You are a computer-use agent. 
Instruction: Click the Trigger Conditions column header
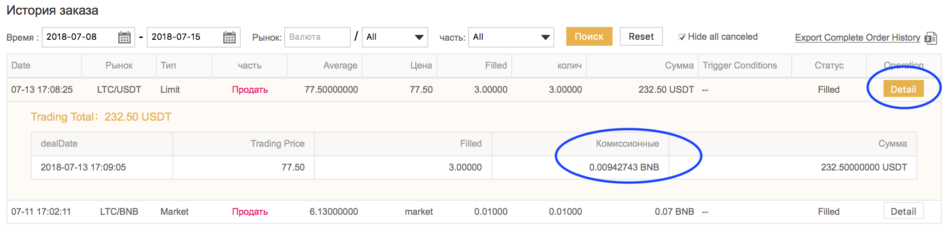coord(739,65)
